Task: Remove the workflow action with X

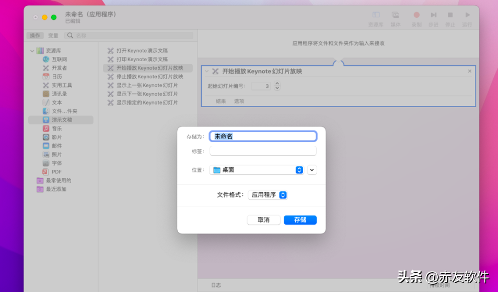Action: click(x=470, y=71)
